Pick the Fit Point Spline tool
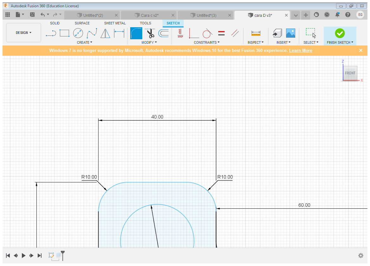370x266 pixels. click(92, 33)
